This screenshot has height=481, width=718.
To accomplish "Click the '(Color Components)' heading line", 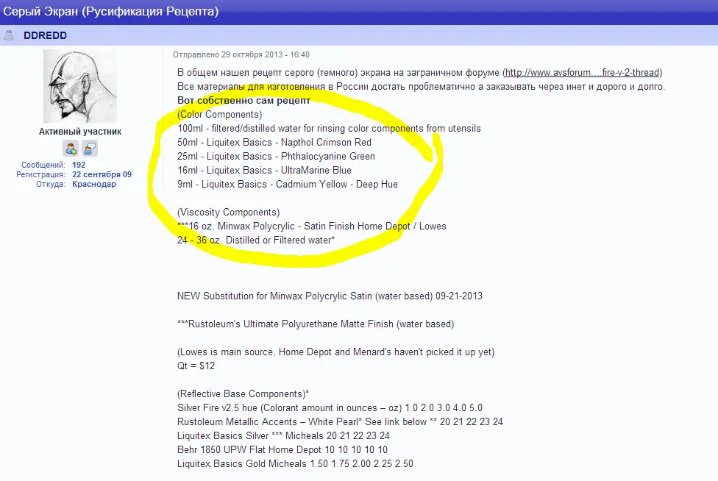I will 220,115.
